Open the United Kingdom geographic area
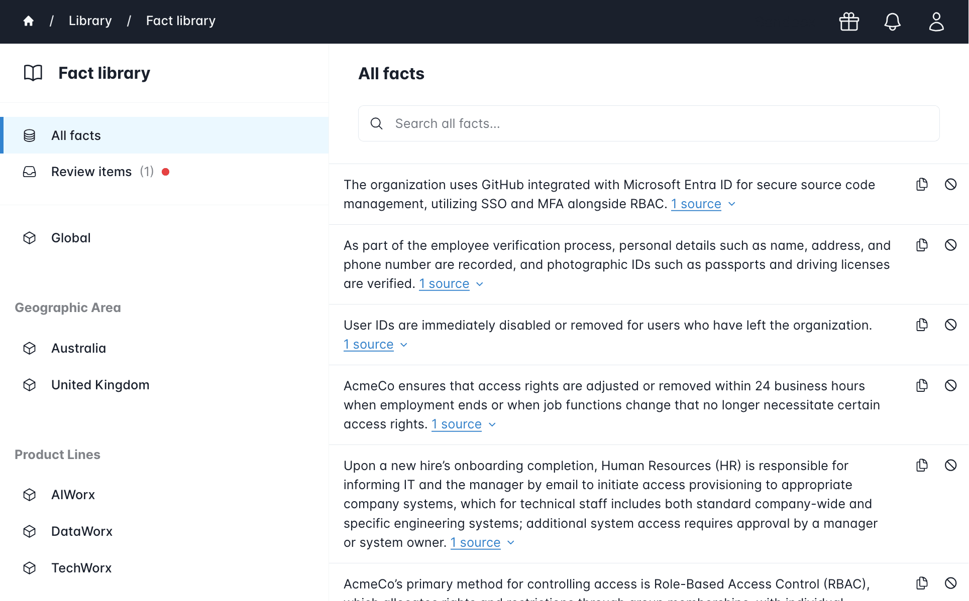 point(100,385)
